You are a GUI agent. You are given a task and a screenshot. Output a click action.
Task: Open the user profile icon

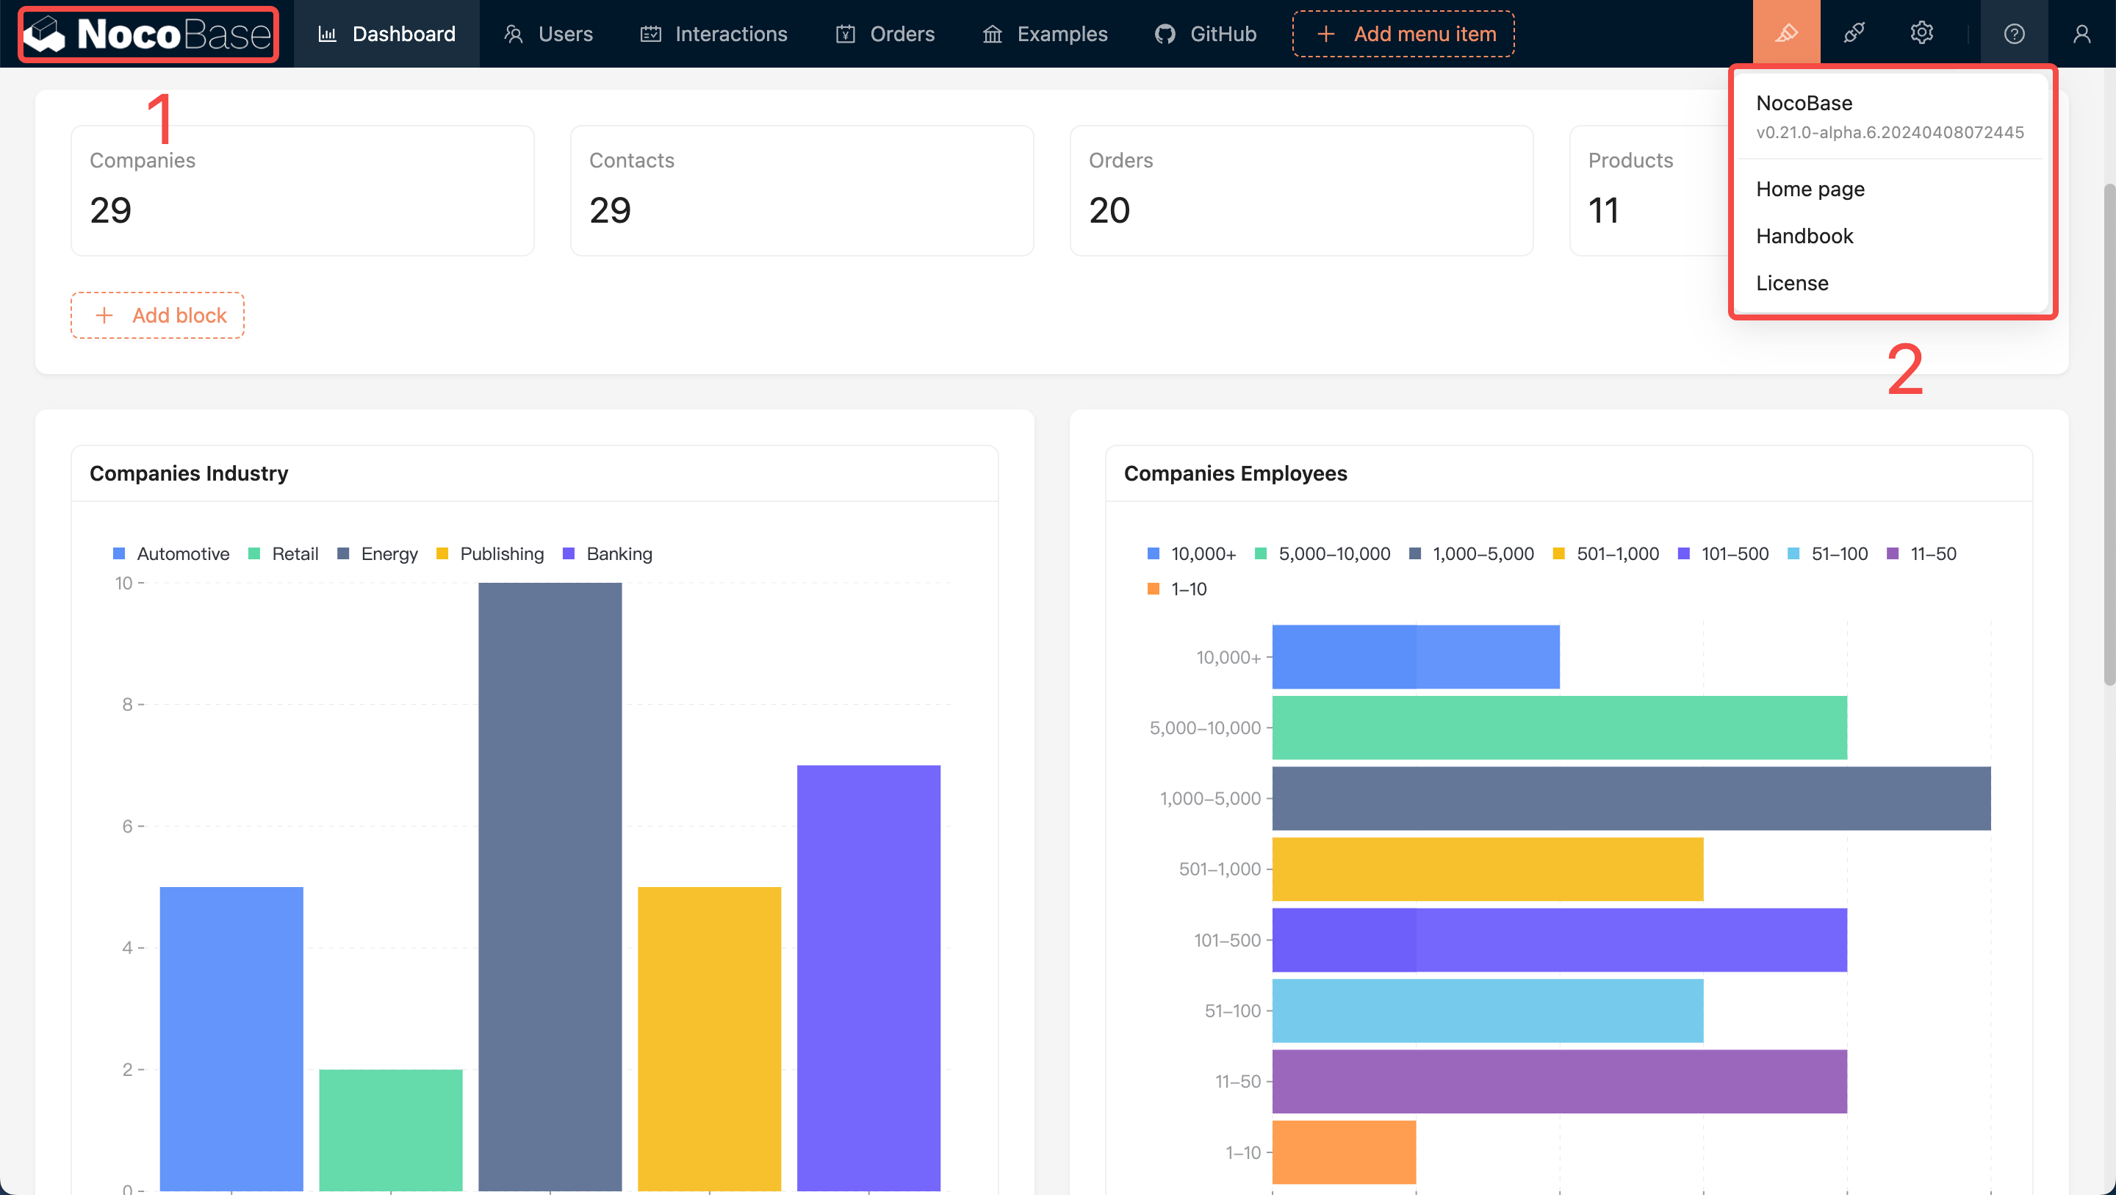pos(2081,34)
